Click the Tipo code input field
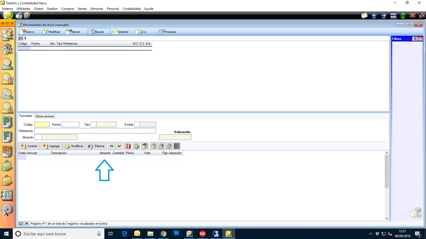Viewport: 426px width, 239px height. [93, 125]
